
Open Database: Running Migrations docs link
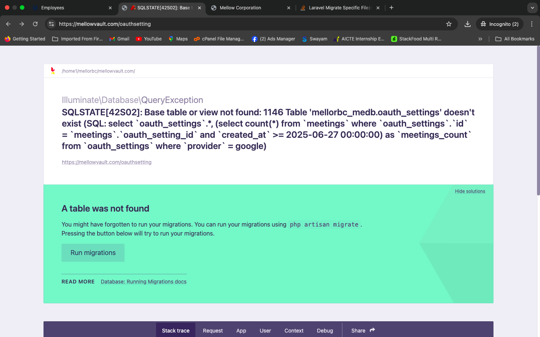[x=144, y=282]
